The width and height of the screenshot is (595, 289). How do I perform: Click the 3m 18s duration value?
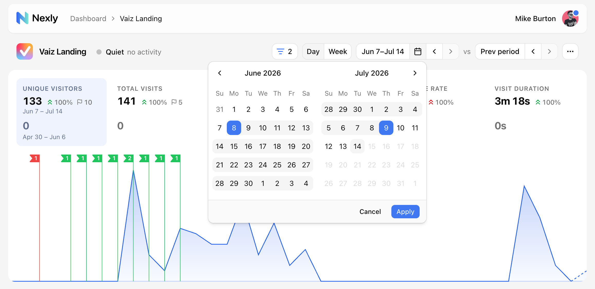pyautogui.click(x=512, y=101)
